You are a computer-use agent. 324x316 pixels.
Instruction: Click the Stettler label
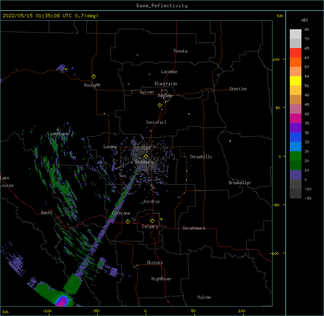tap(238, 89)
